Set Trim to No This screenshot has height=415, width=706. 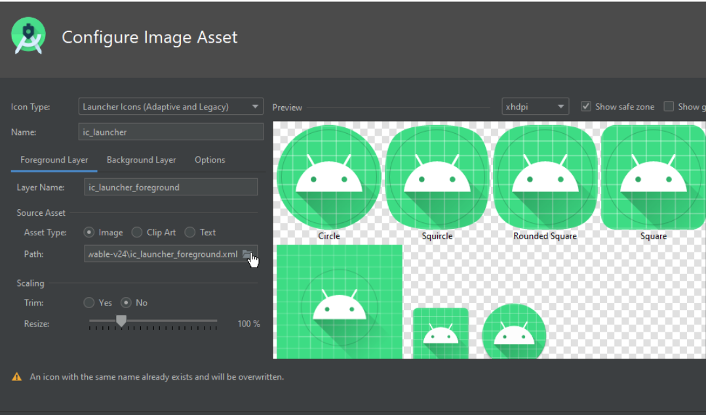[126, 302]
